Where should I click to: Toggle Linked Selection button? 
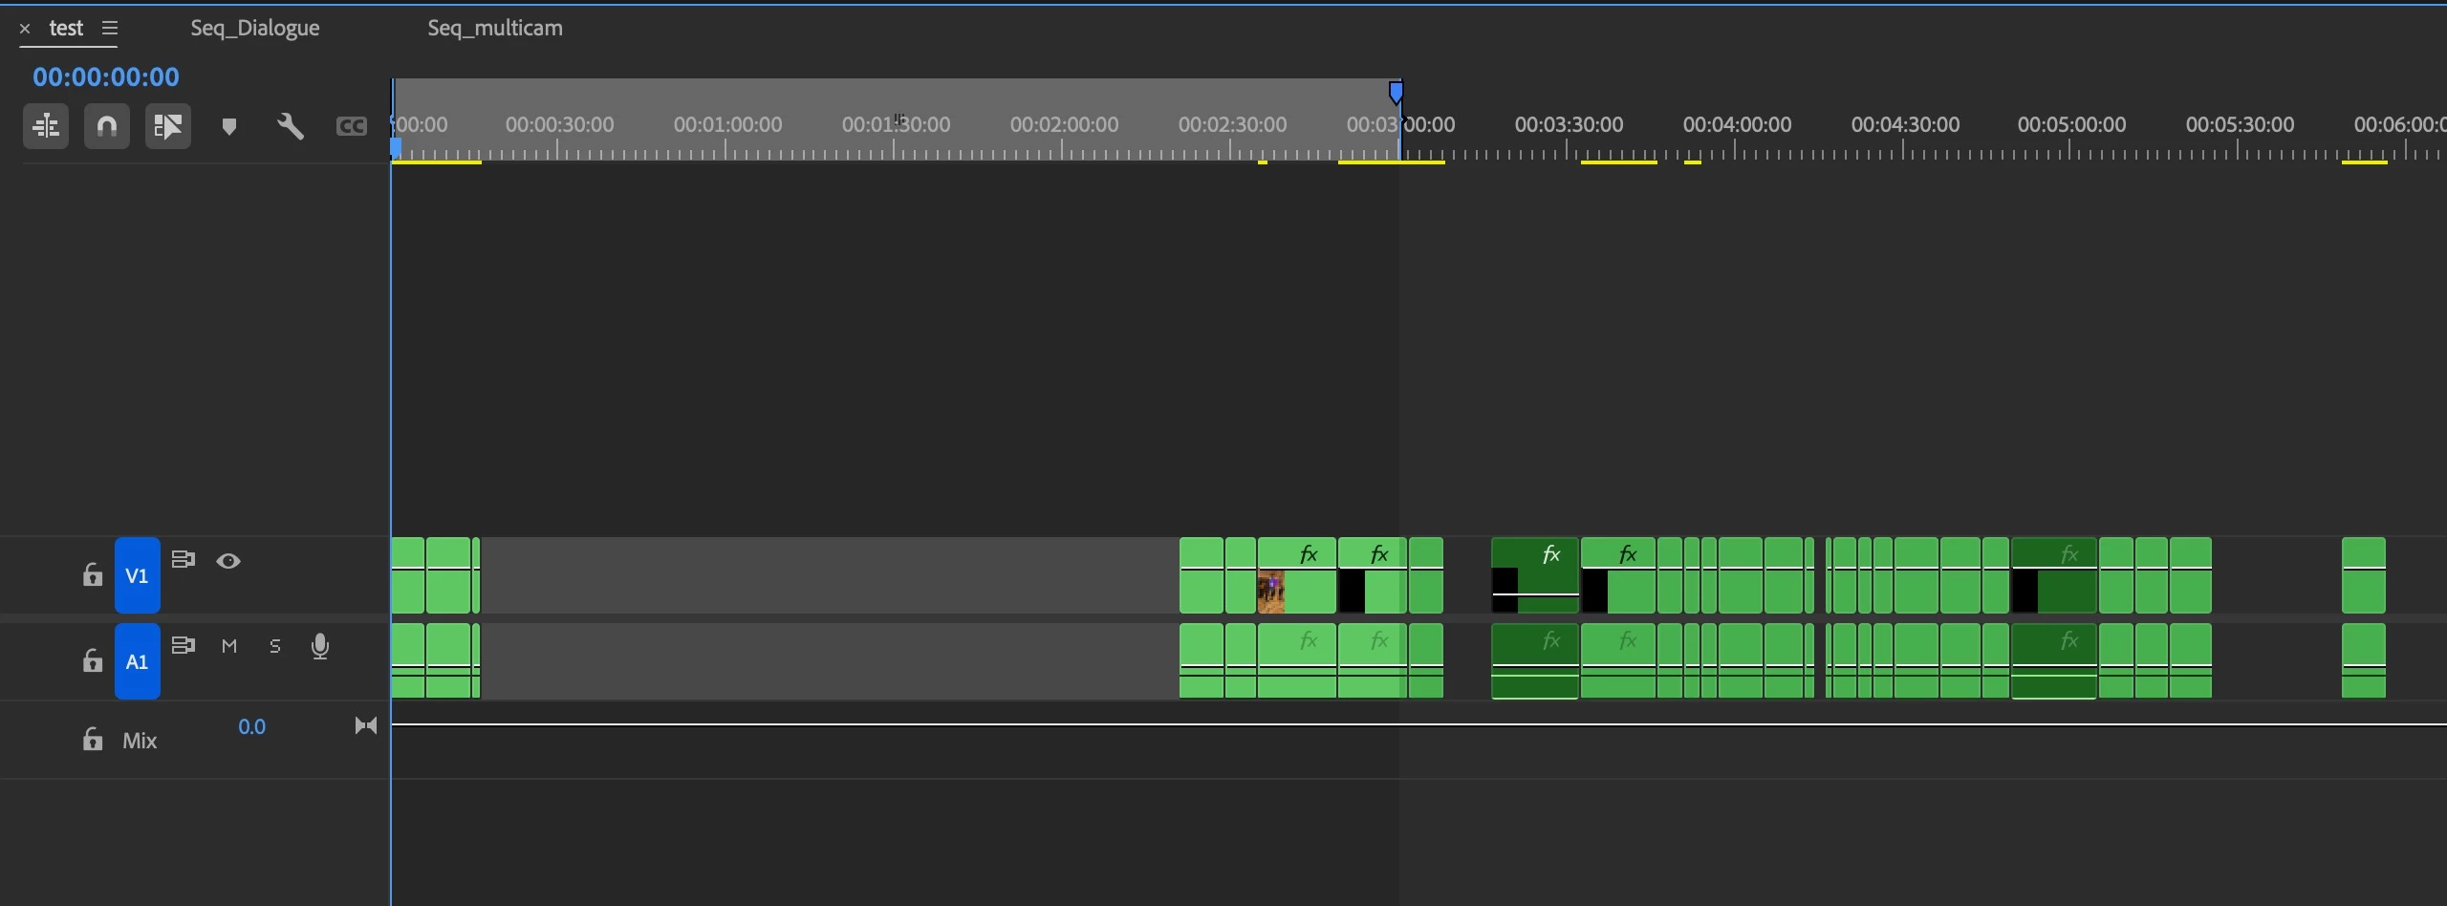pos(168,126)
